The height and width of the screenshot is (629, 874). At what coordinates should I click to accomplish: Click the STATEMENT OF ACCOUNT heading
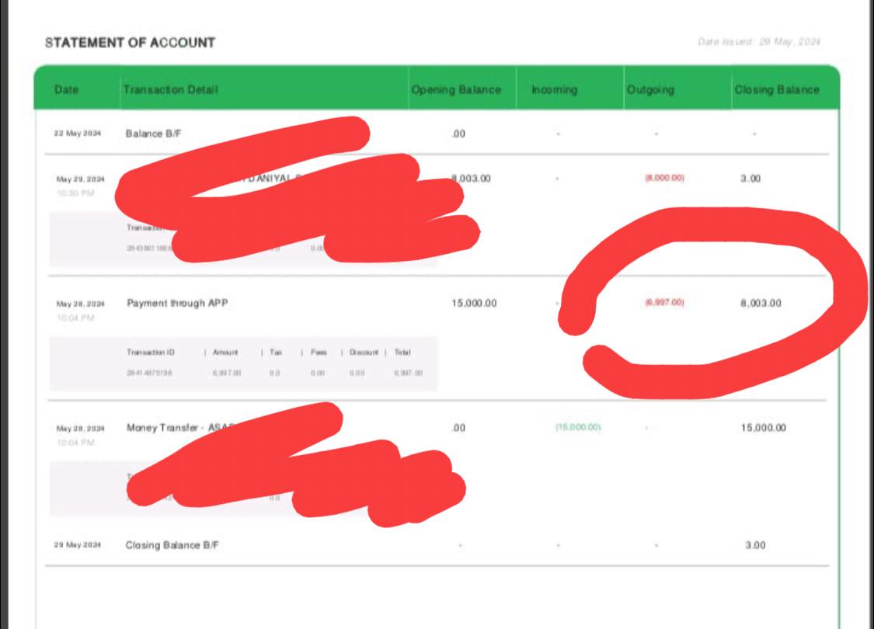click(x=130, y=43)
